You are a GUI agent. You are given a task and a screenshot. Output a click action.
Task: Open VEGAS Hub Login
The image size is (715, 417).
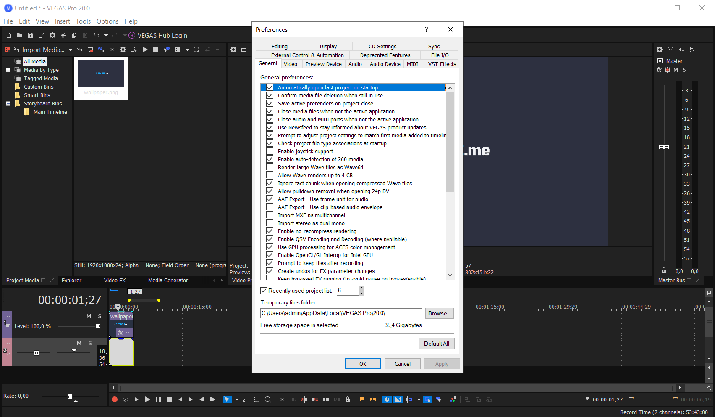pos(158,36)
